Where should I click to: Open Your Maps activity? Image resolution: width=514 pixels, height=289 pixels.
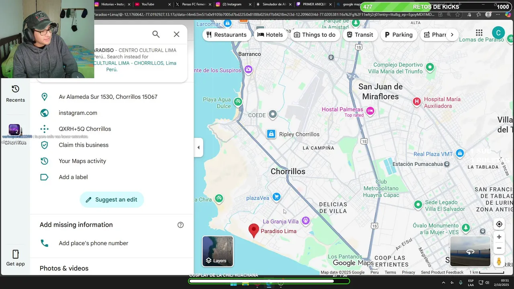(x=82, y=161)
